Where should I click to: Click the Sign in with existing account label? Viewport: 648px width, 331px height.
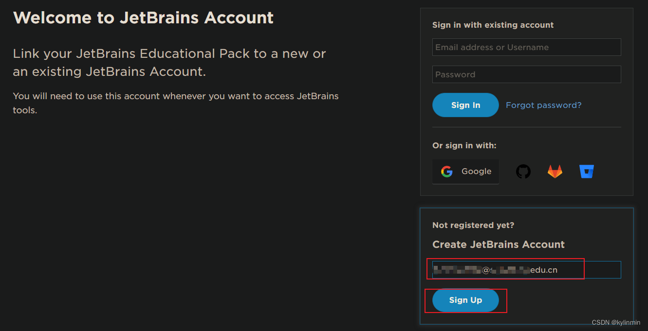[493, 25]
